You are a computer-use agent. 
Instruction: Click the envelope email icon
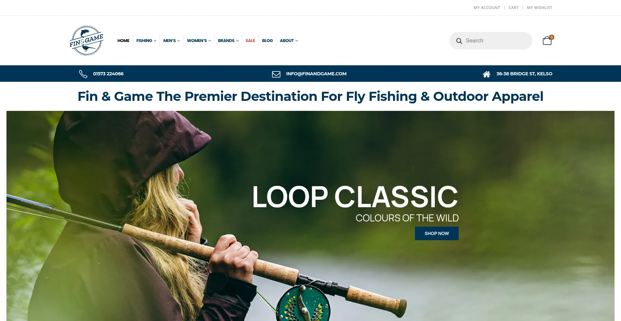pyautogui.click(x=276, y=74)
